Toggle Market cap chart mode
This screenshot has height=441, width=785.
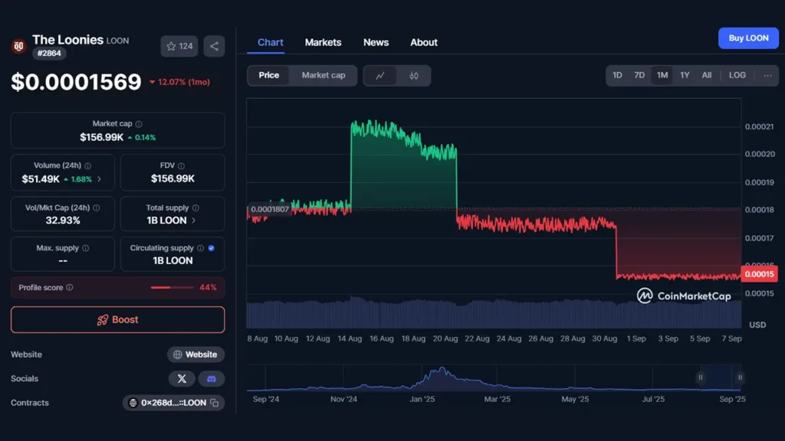pyautogui.click(x=324, y=76)
